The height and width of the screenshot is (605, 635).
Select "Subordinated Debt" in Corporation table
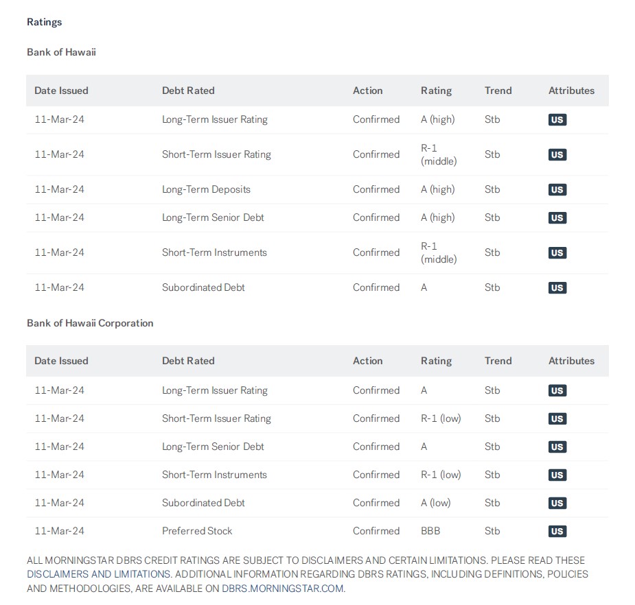203,503
